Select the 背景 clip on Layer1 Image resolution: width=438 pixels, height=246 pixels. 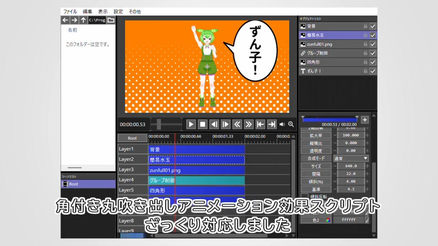(x=196, y=149)
